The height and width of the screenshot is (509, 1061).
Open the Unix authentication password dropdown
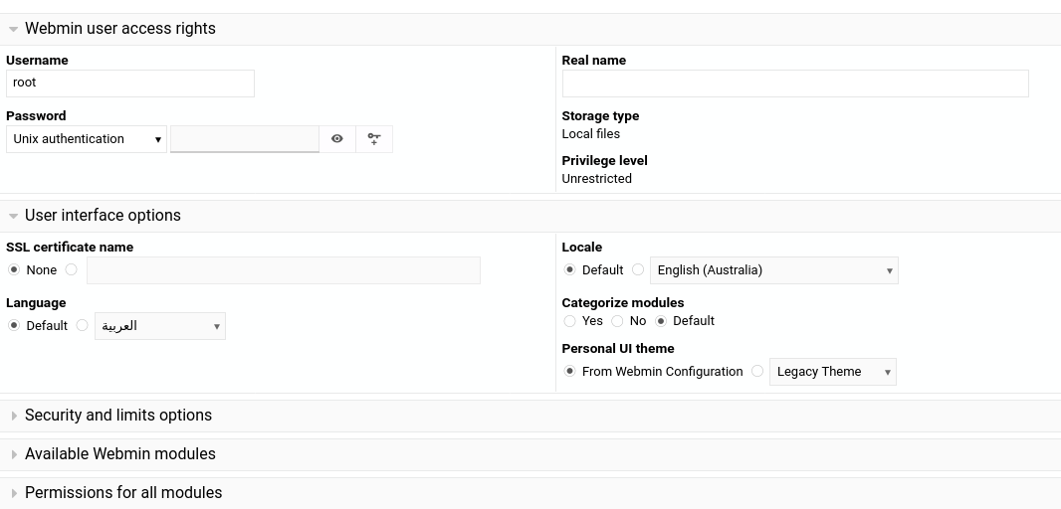pyautogui.click(x=87, y=139)
